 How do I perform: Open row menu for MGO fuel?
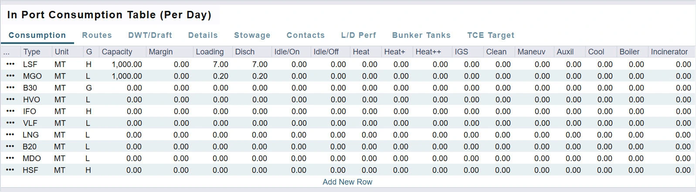(x=10, y=76)
